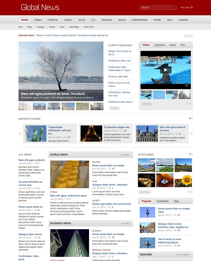
Task: Expand the video to fullscreen
Action: [187, 85]
